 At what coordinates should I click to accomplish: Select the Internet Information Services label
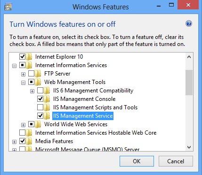71,65
